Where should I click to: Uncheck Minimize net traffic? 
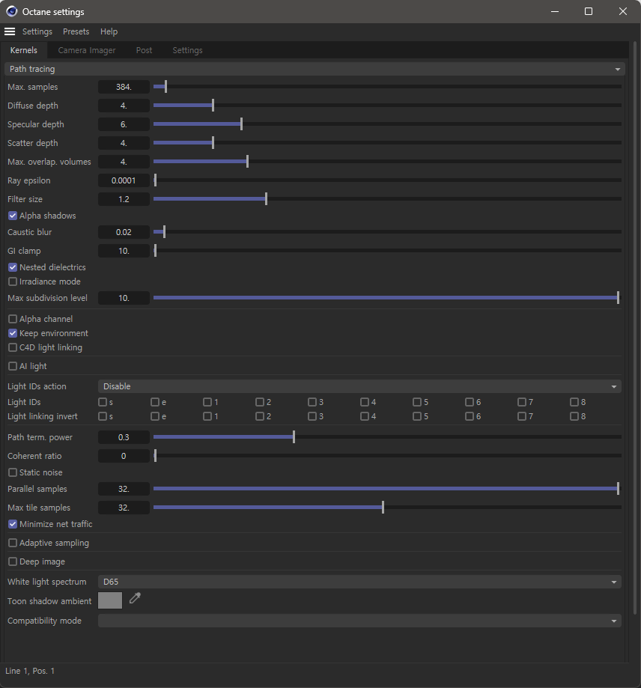(13, 524)
